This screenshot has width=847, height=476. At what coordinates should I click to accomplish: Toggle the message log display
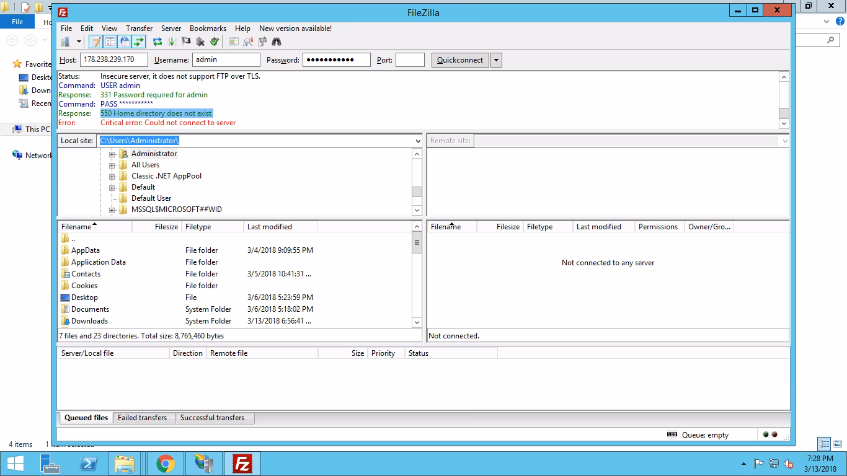[96, 42]
